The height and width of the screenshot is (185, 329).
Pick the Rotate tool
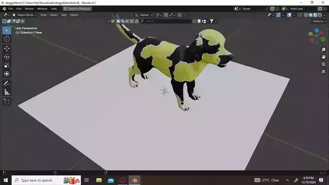(7, 57)
